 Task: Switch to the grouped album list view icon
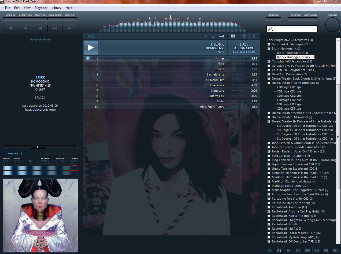tap(233, 36)
